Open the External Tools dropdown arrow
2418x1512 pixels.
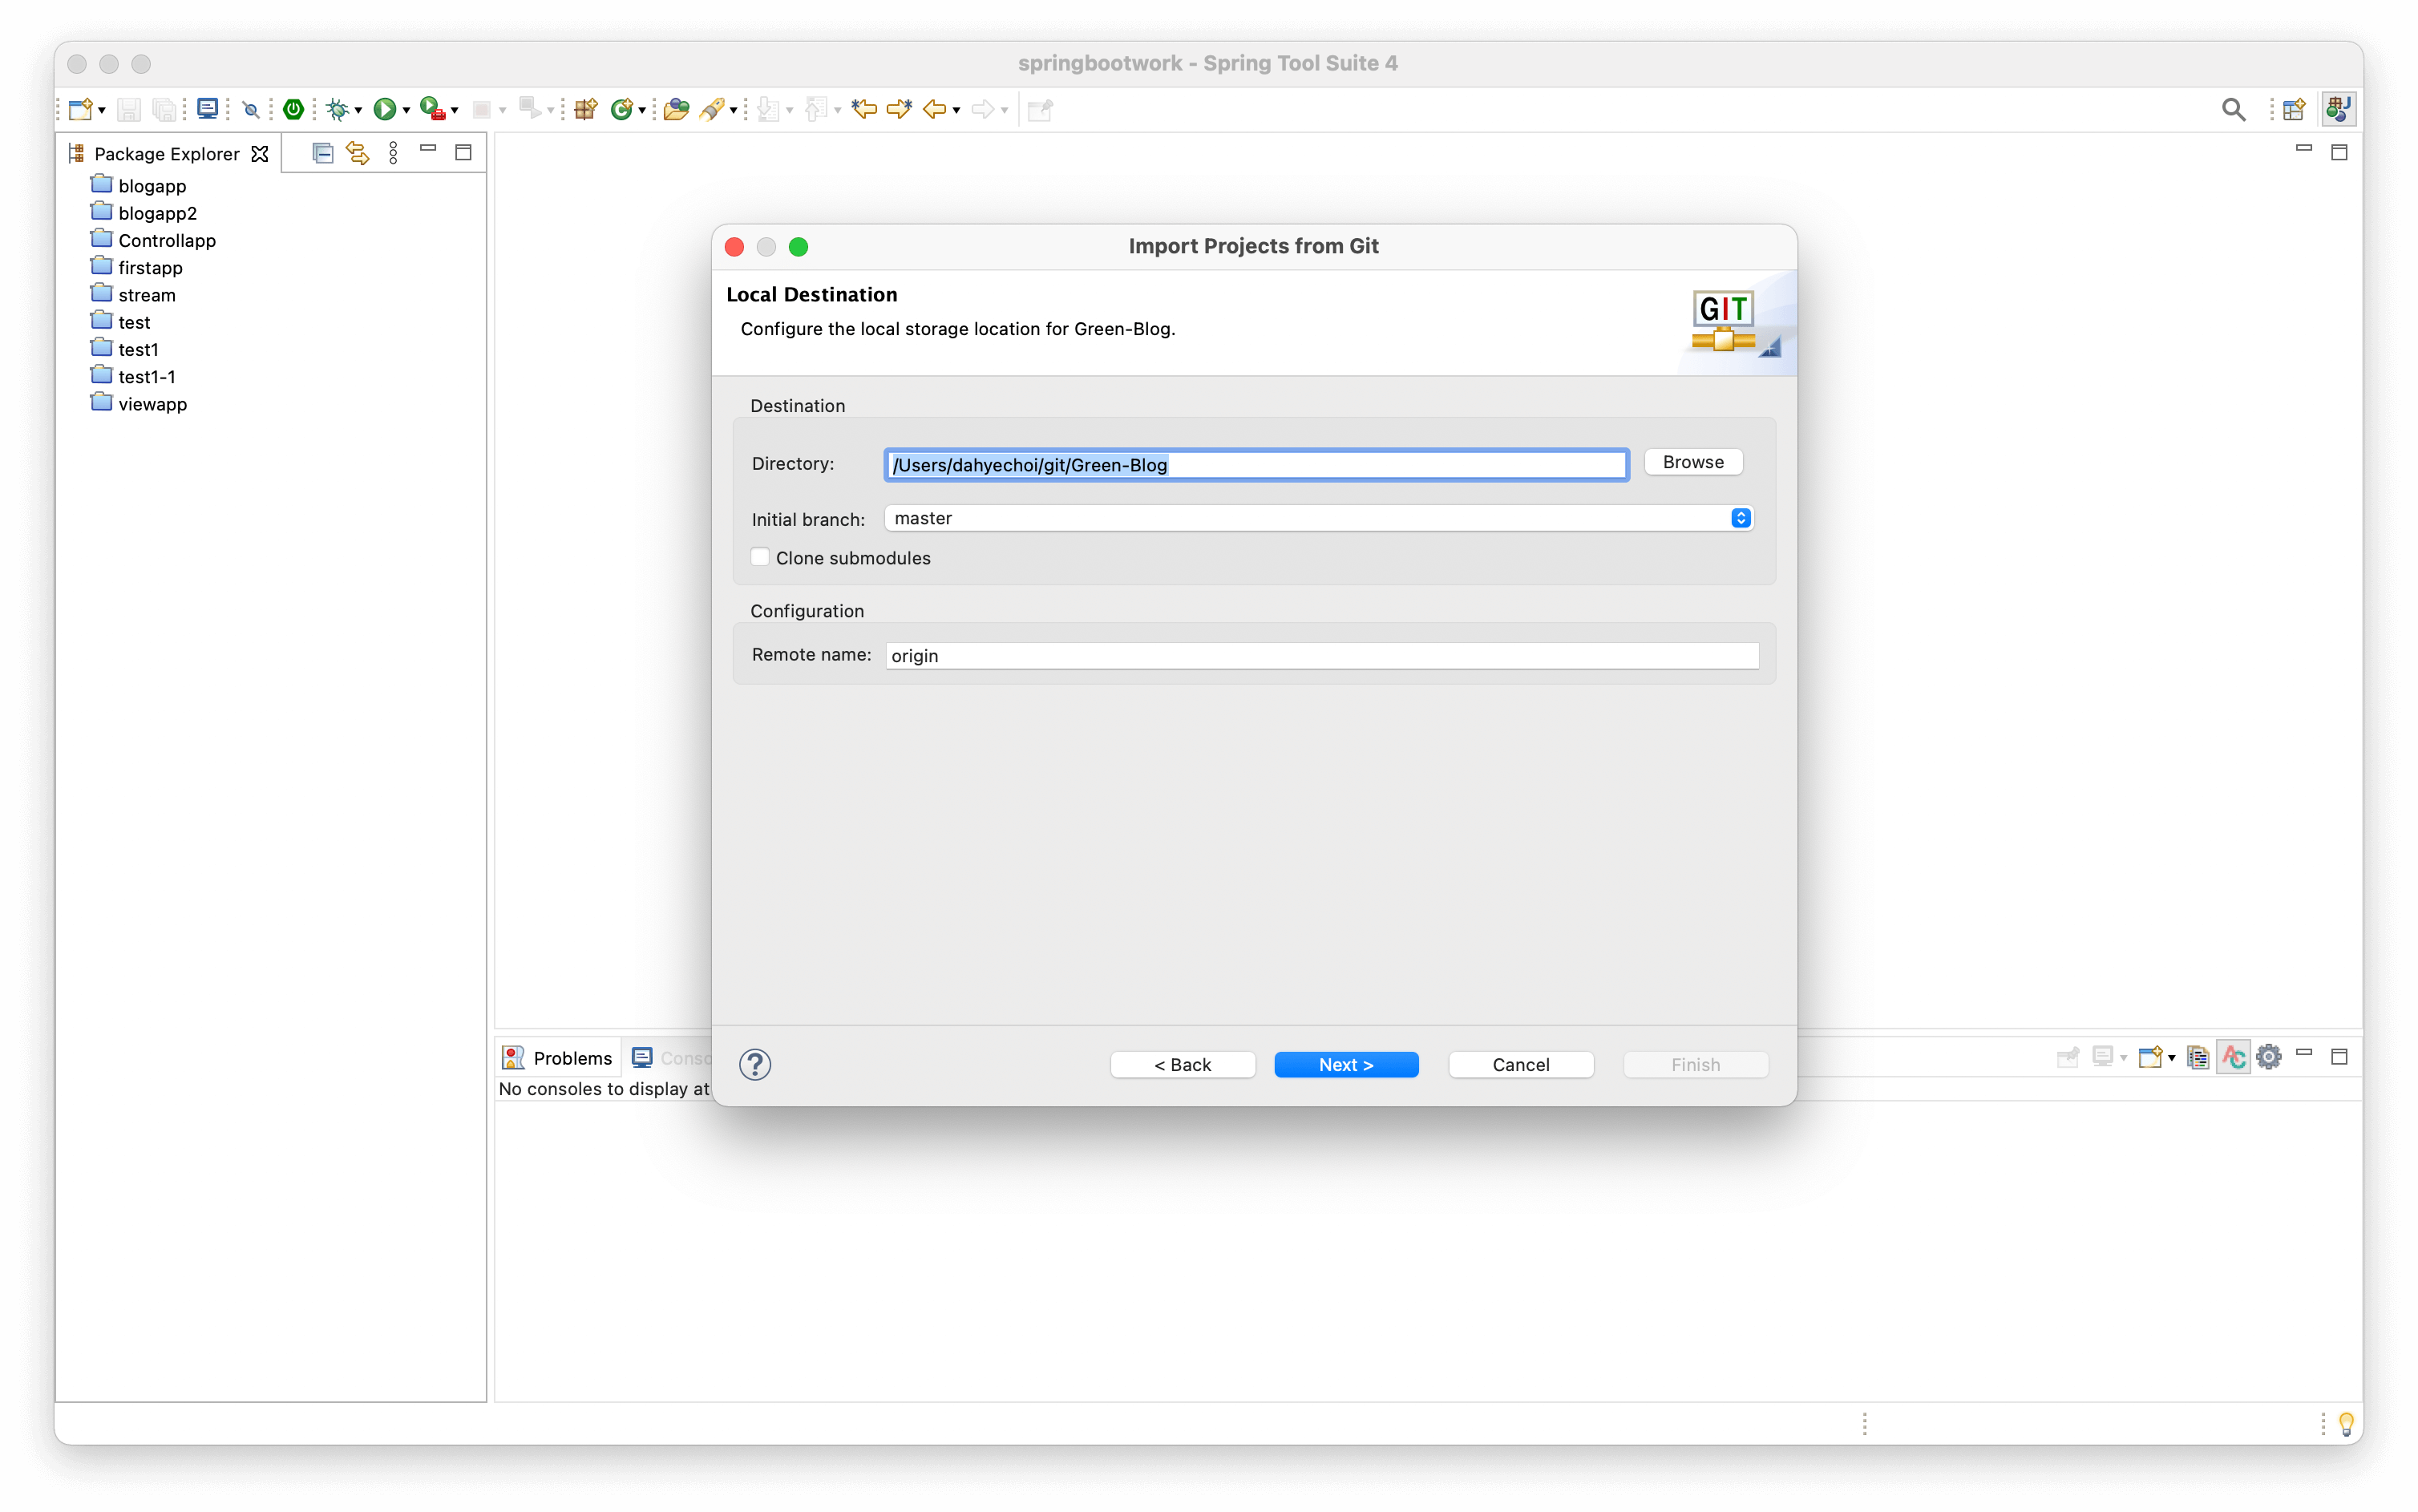(x=454, y=111)
